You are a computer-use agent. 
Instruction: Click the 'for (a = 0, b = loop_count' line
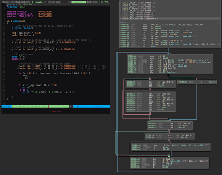54,73
